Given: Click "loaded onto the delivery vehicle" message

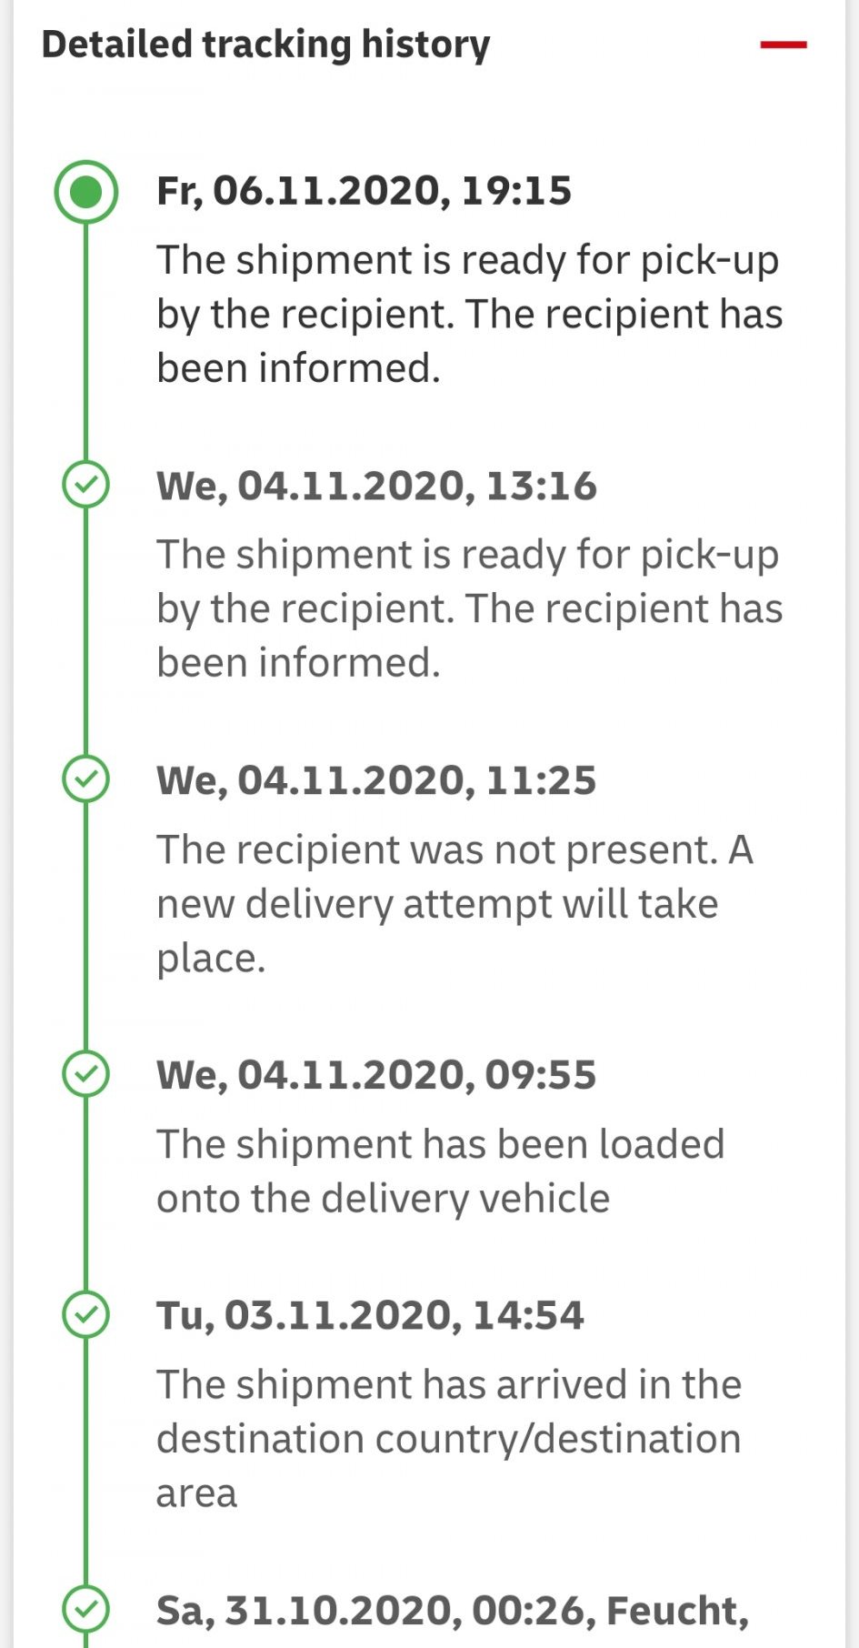Looking at the screenshot, I should pos(440,1171).
